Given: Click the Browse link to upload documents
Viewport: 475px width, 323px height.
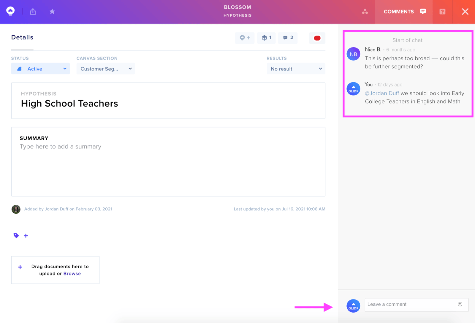Looking at the screenshot, I should pos(72,274).
